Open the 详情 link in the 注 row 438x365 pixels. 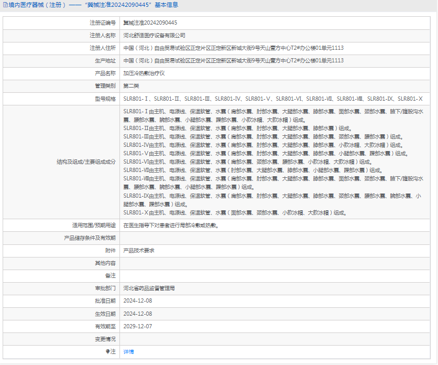[x=128, y=351]
